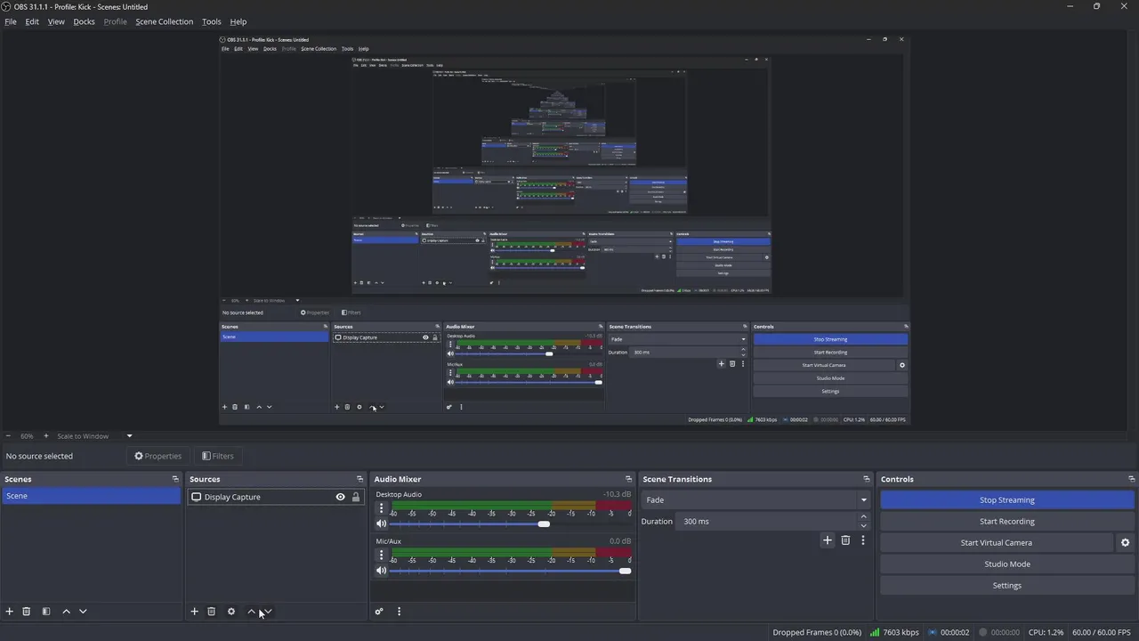1139x641 pixels.
Task: Mute Desktop Audio speaker icon
Action: pyautogui.click(x=382, y=524)
